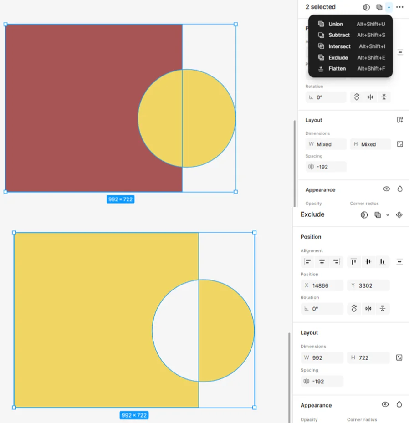
Task: Click the blend mode drop icon in the 2 selected Appearance
Action: coord(399,189)
